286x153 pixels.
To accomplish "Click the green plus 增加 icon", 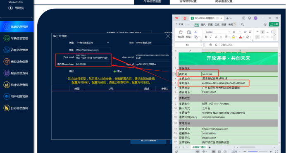I will [115, 71].
